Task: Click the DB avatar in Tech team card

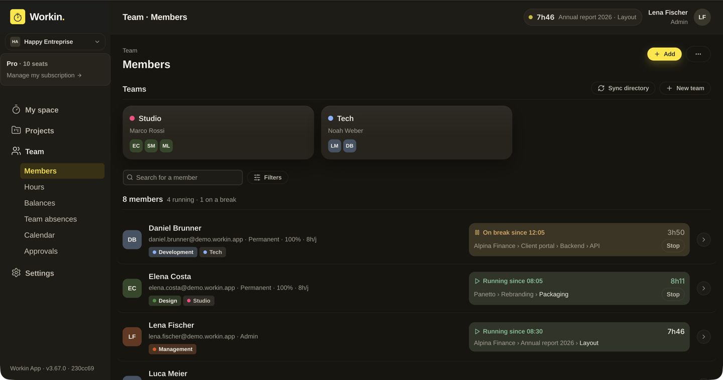Action: 349,146
